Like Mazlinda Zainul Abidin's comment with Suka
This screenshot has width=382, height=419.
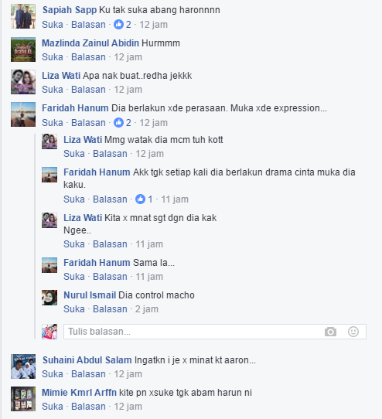tap(53, 57)
